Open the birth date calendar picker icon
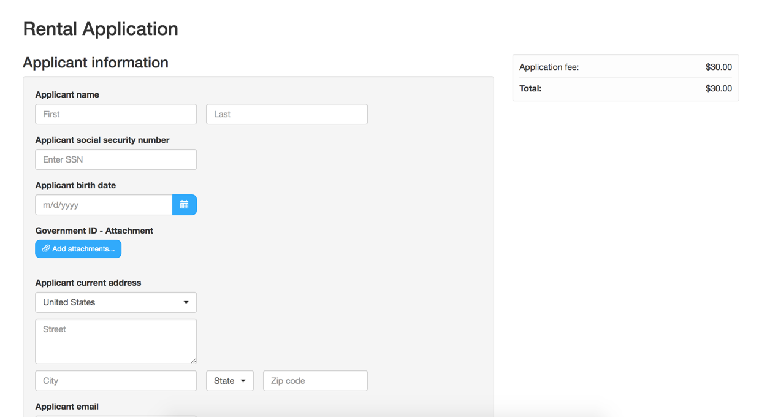This screenshot has height=417, width=770. (x=185, y=205)
